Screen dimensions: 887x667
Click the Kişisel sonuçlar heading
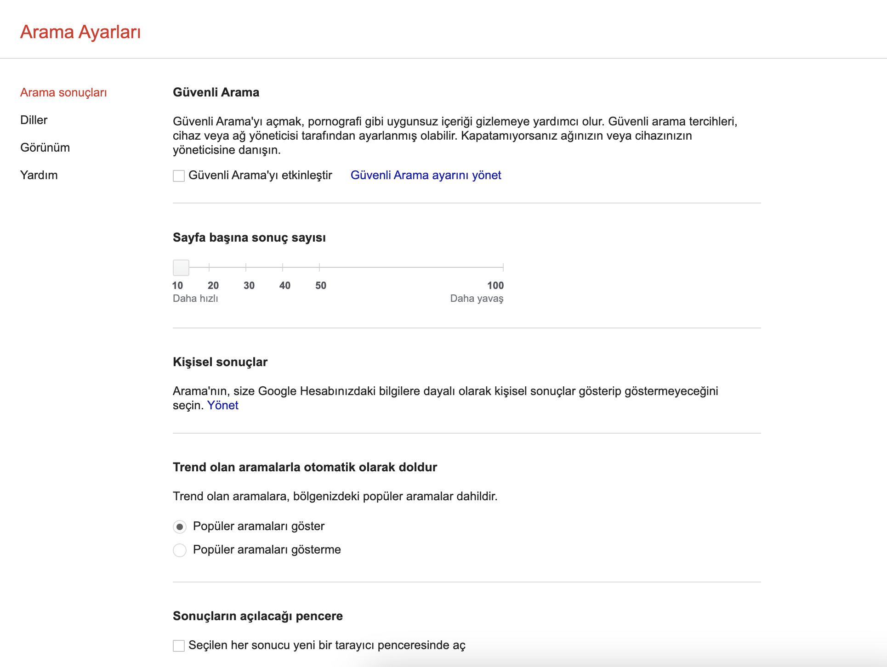pos(220,362)
